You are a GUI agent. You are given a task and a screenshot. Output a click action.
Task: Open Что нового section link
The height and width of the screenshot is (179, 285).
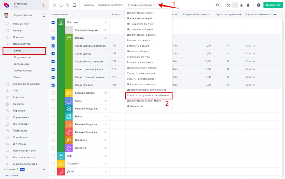click(x=11, y=169)
